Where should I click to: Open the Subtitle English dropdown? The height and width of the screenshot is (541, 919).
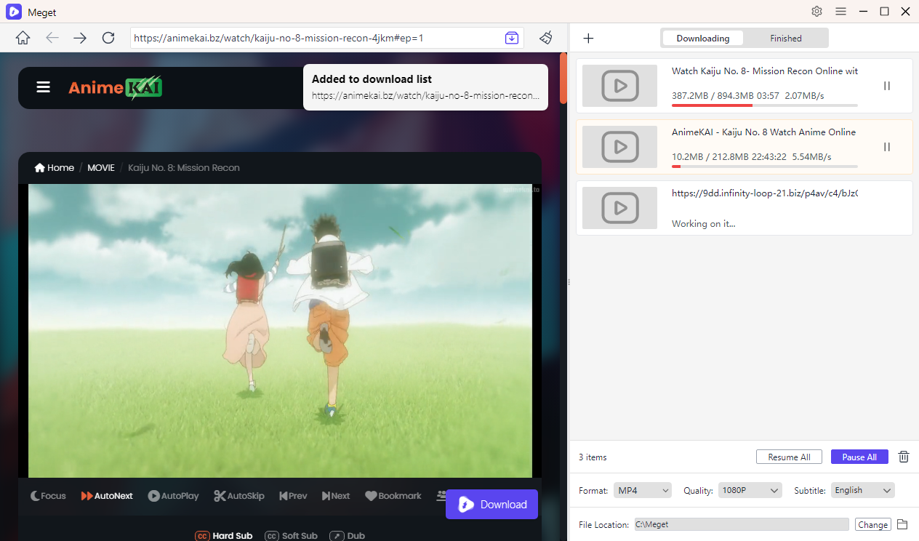click(863, 490)
